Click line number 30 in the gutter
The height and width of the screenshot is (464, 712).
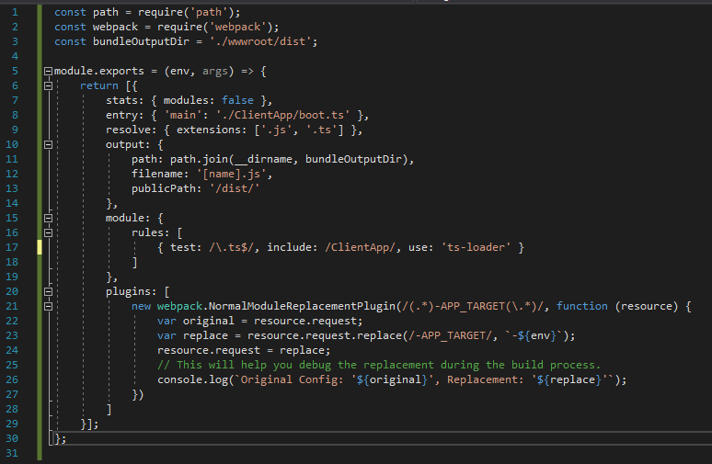click(x=12, y=438)
